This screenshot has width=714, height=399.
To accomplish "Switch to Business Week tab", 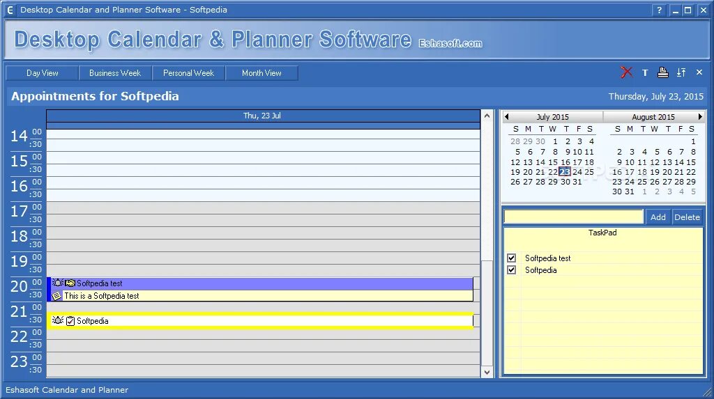I will pos(115,73).
